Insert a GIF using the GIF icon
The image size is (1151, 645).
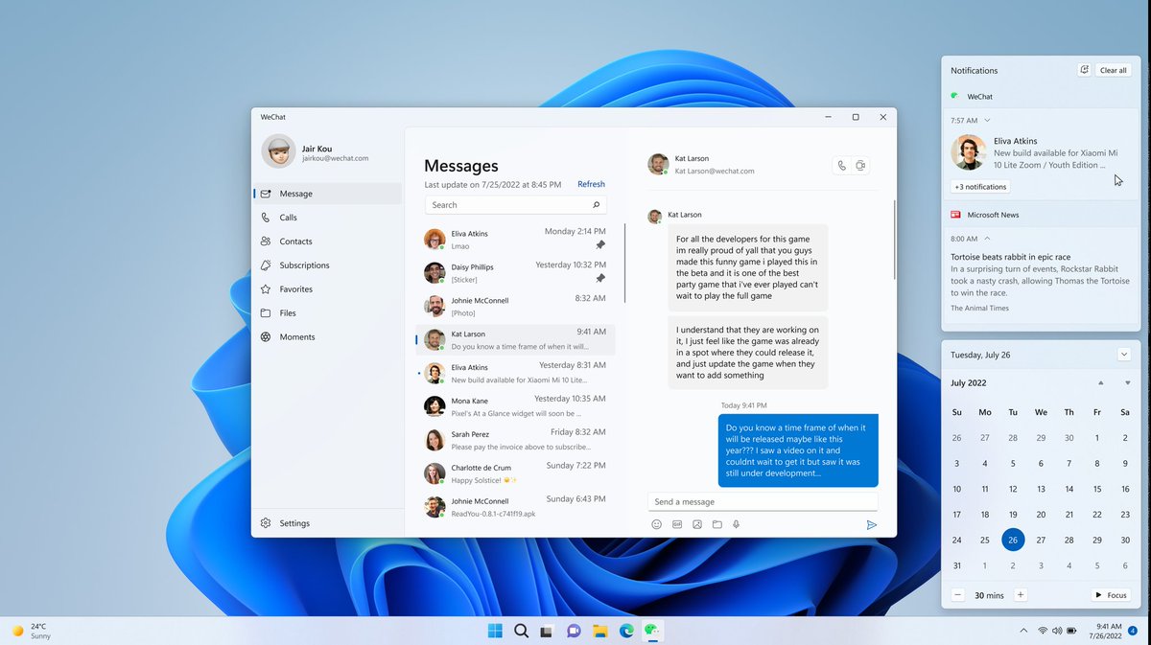click(677, 524)
